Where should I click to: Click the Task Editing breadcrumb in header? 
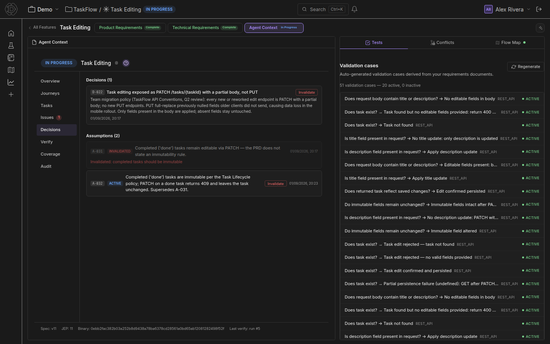click(122, 9)
